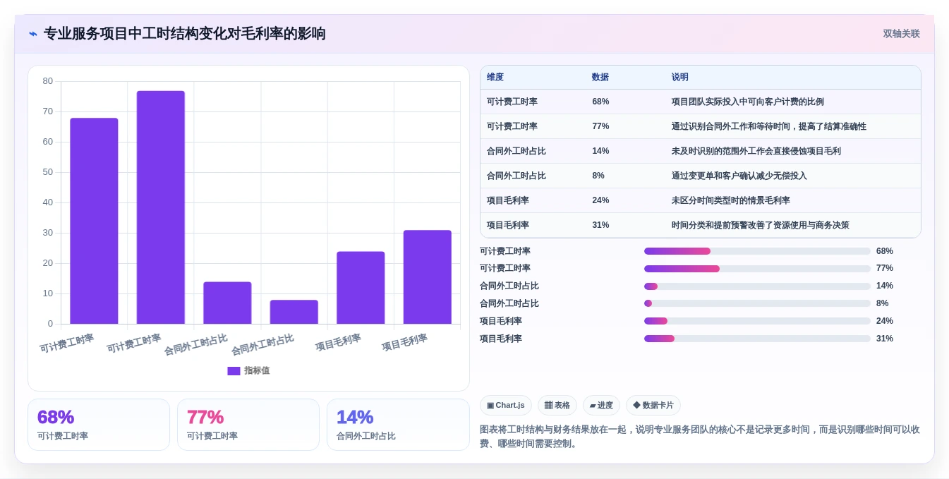Click the chart bar valued 14

point(227,303)
